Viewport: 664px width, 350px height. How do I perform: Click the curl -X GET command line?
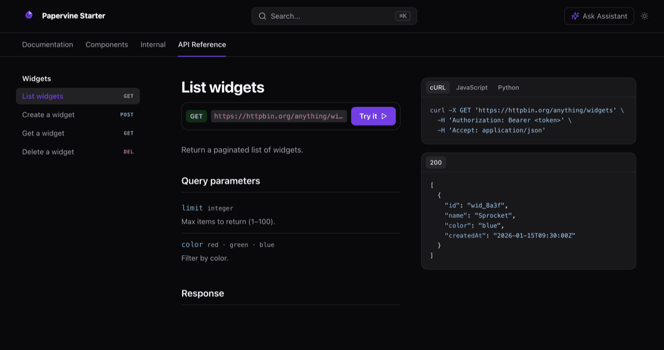coord(527,111)
